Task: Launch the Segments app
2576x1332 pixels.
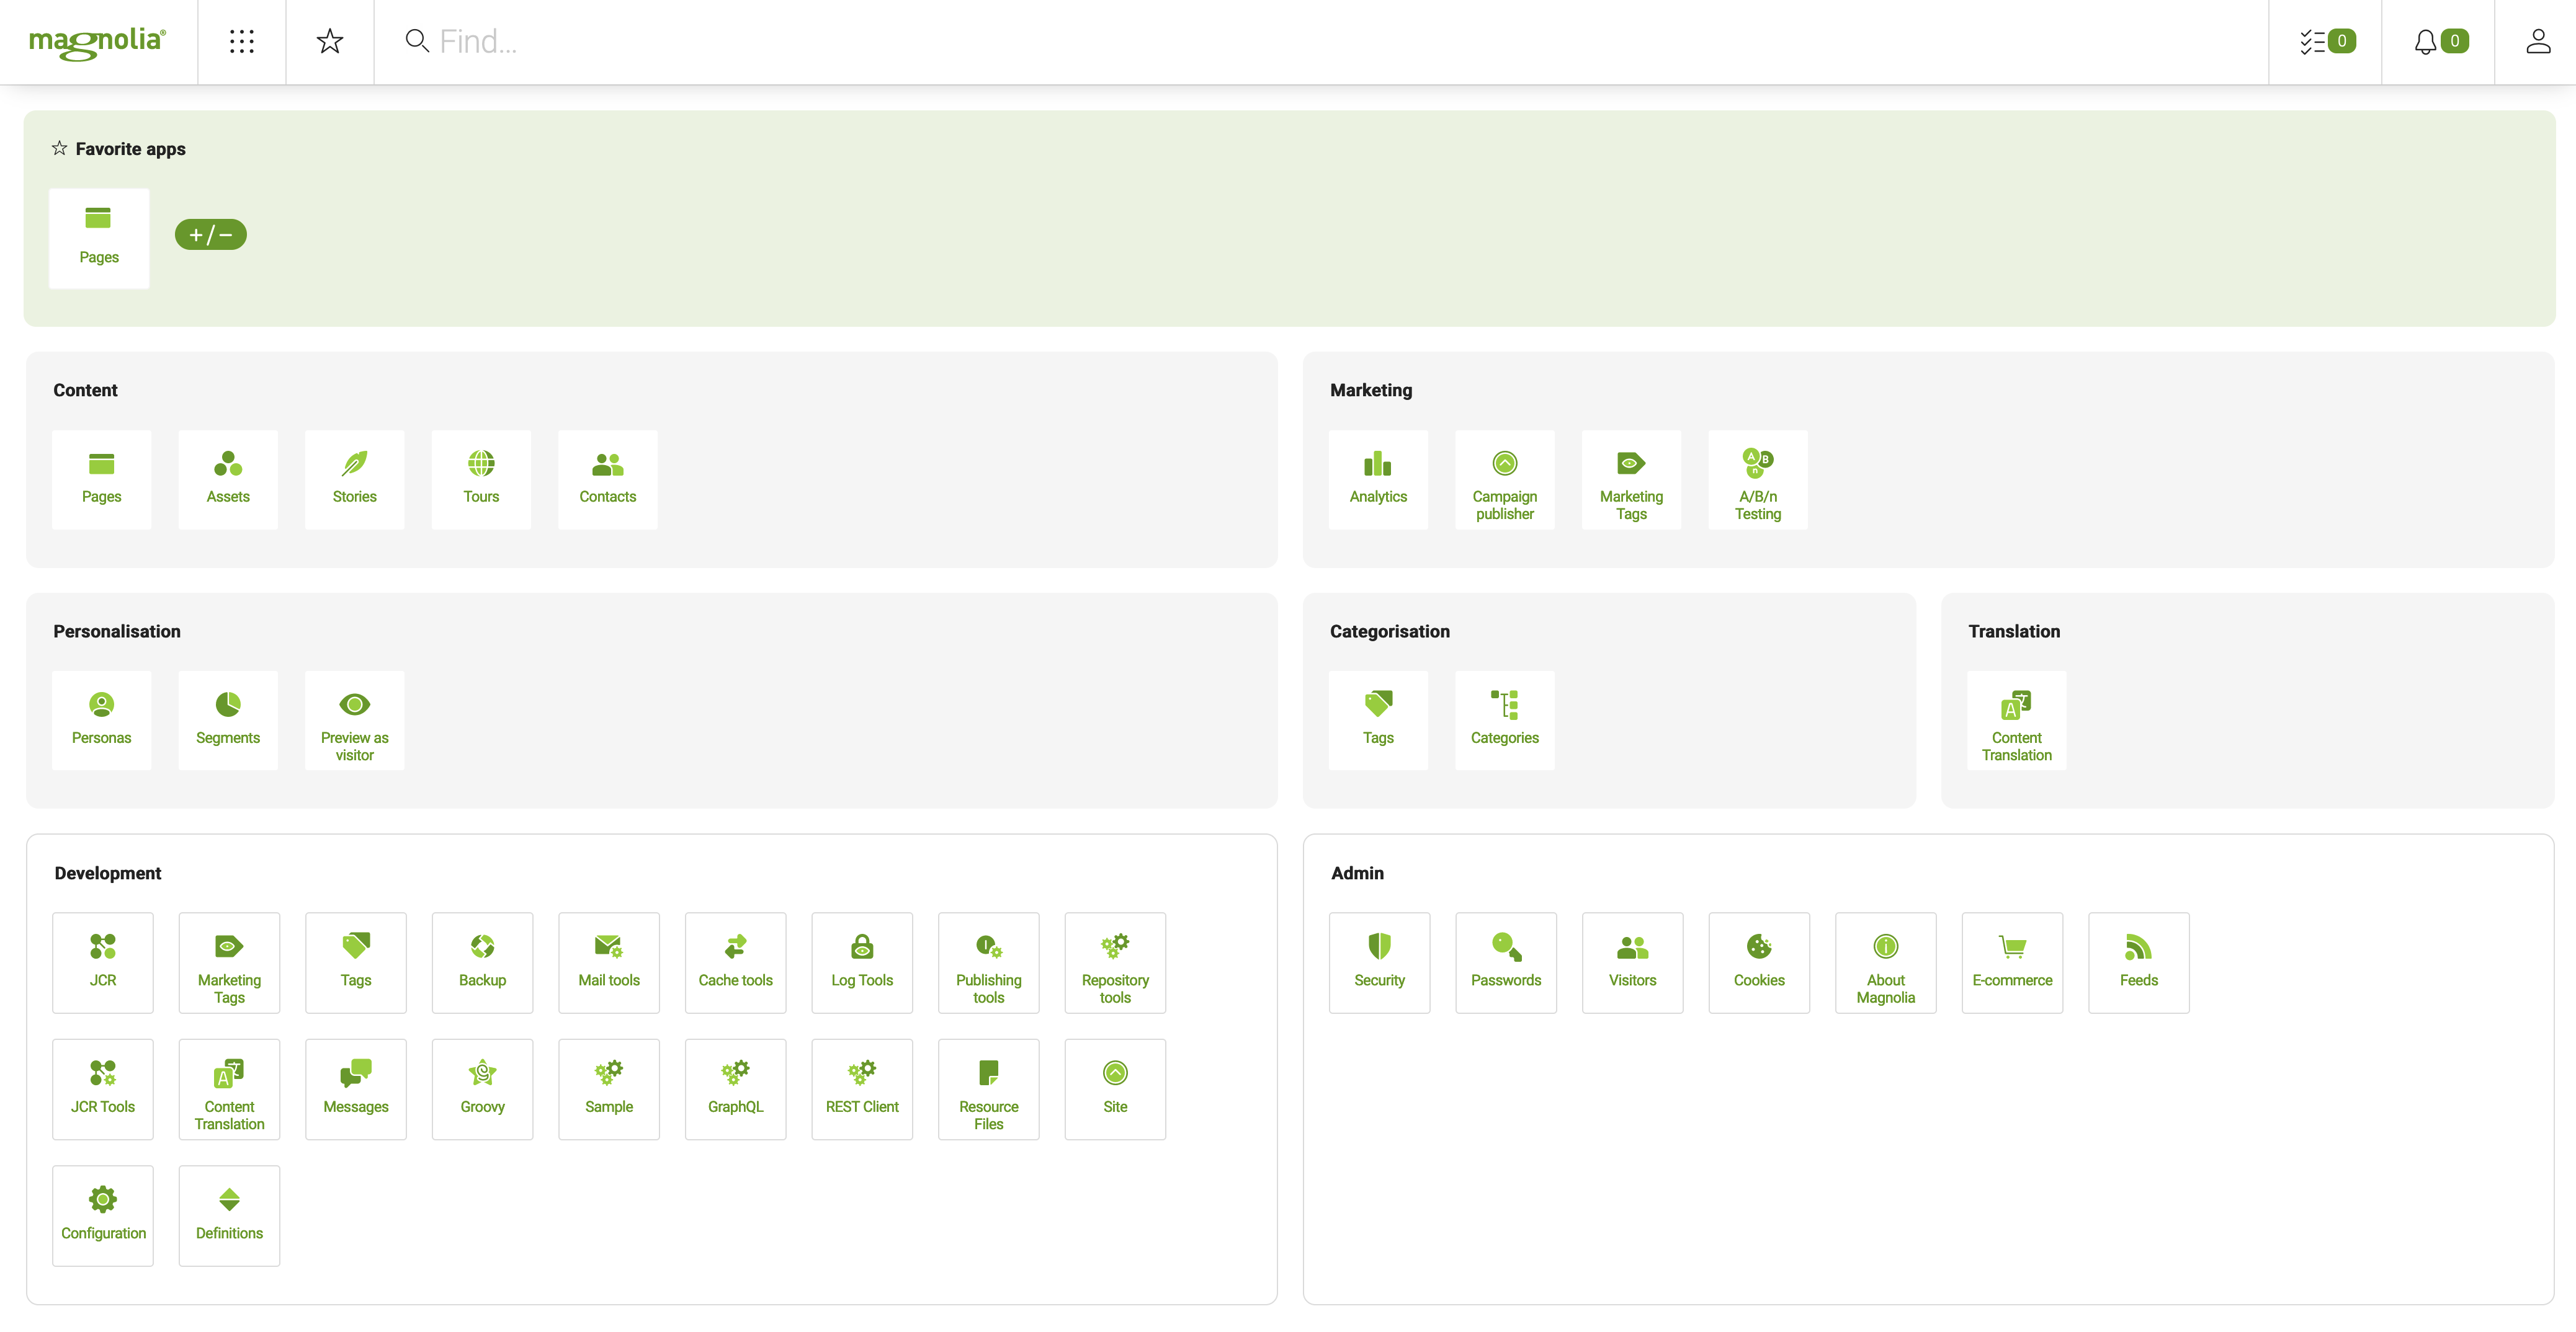Action: pyautogui.click(x=228, y=721)
